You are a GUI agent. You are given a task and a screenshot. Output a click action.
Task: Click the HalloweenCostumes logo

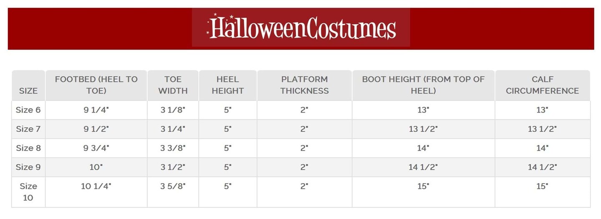point(301,28)
